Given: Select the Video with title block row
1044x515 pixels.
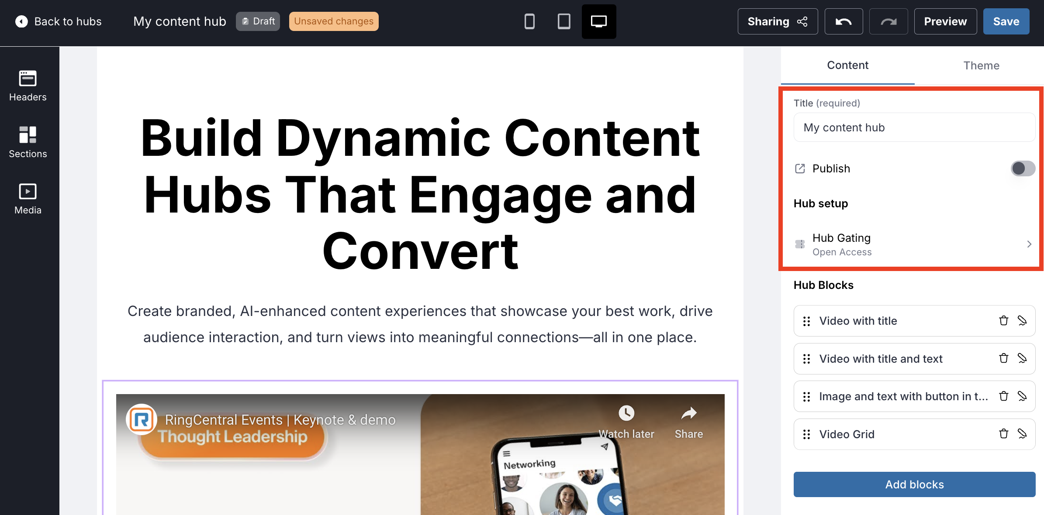Looking at the screenshot, I should pyautogui.click(x=914, y=321).
